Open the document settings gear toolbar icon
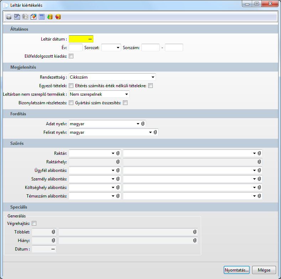 coord(17,17)
